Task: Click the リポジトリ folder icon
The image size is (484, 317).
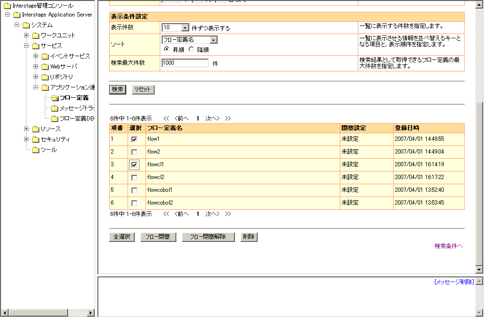Action: pos(45,77)
